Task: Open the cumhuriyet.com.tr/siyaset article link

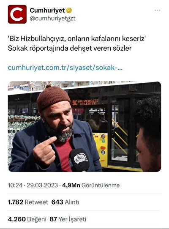Action: [65, 68]
